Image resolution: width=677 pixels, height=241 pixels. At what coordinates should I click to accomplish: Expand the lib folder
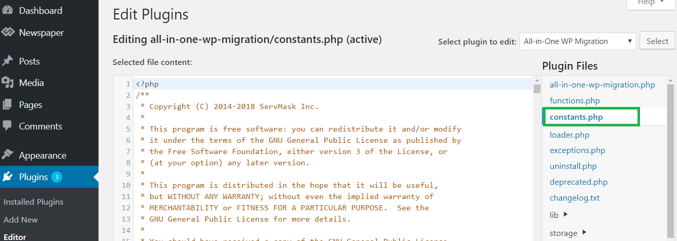559,215
